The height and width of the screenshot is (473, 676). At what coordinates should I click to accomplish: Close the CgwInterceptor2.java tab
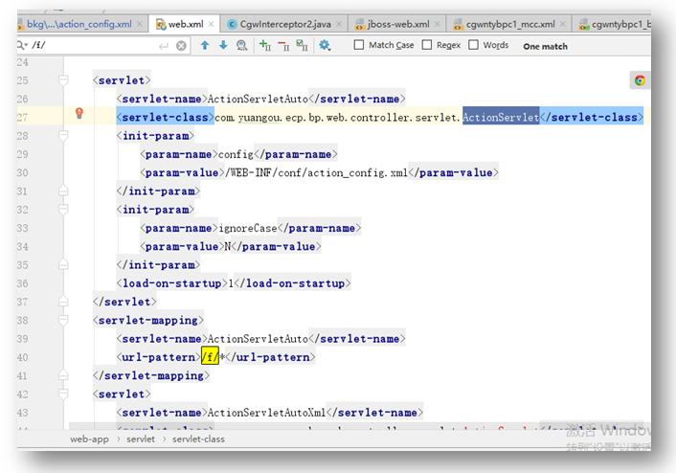click(339, 24)
